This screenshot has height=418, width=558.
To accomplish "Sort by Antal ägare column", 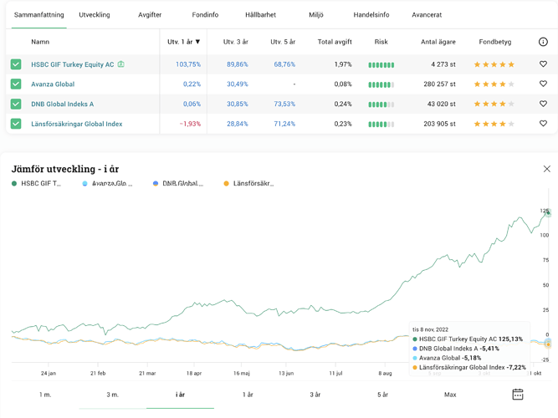I will click(438, 42).
